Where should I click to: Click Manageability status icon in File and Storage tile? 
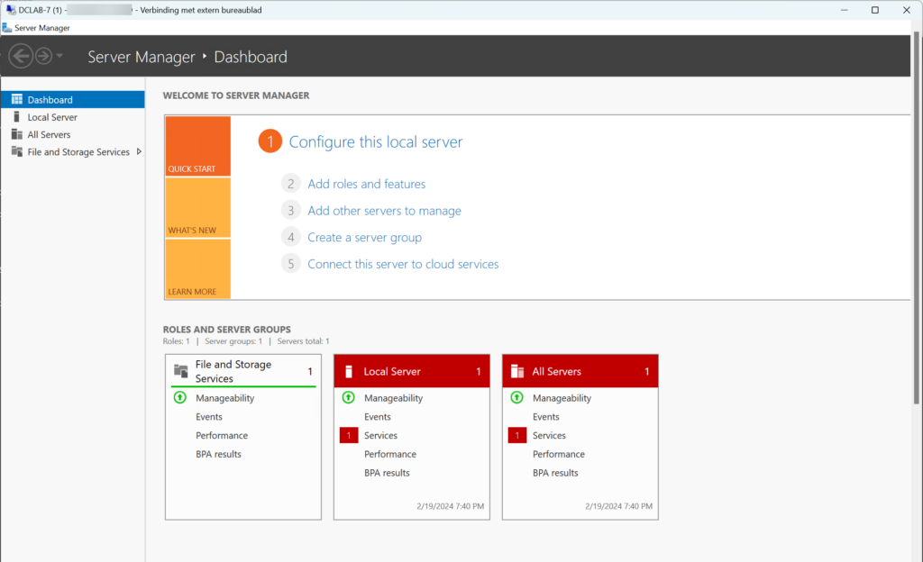[180, 397]
